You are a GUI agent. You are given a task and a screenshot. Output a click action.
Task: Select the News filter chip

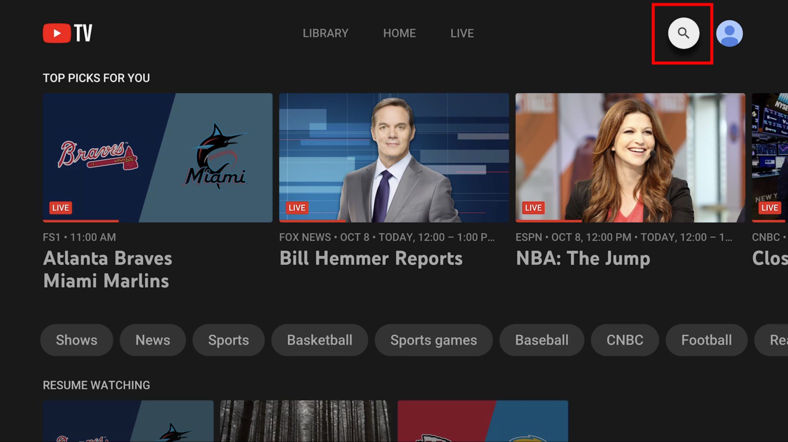coord(152,340)
